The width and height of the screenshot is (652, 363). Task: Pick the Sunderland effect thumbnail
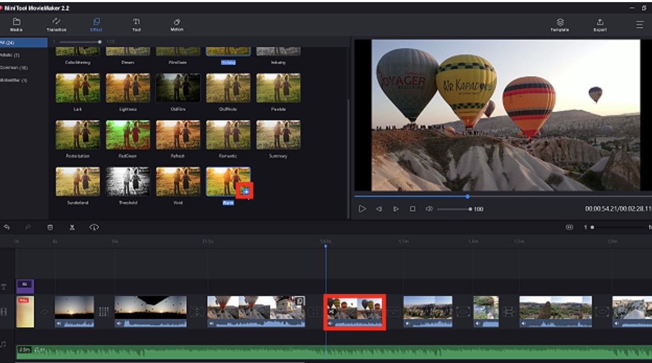pyautogui.click(x=78, y=181)
